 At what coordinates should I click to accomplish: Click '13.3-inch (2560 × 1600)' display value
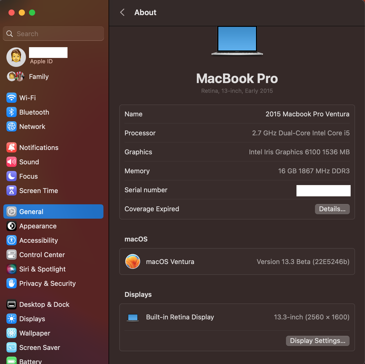[x=312, y=317]
